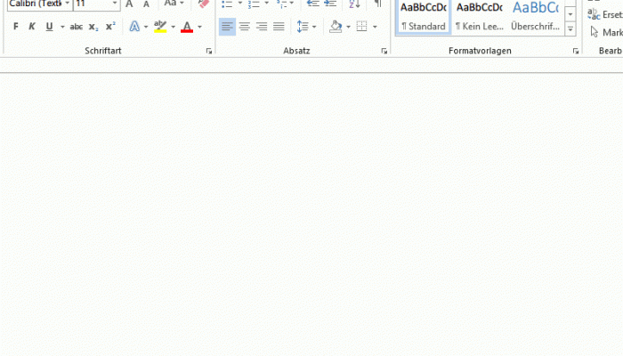Expand the font size dropdown
This screenshot has height=356, width=623.
coord(115,4)
